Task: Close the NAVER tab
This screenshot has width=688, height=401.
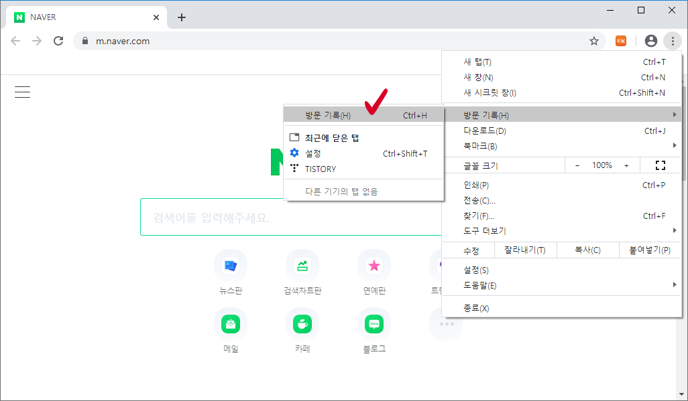Action: tap(156, 17)
